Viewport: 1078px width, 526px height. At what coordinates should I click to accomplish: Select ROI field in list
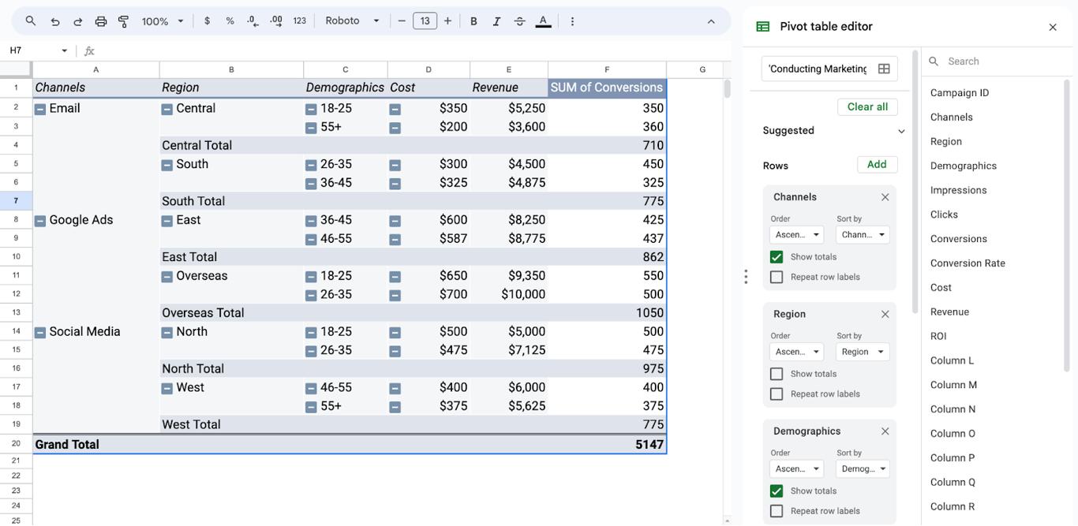[938, 336]
